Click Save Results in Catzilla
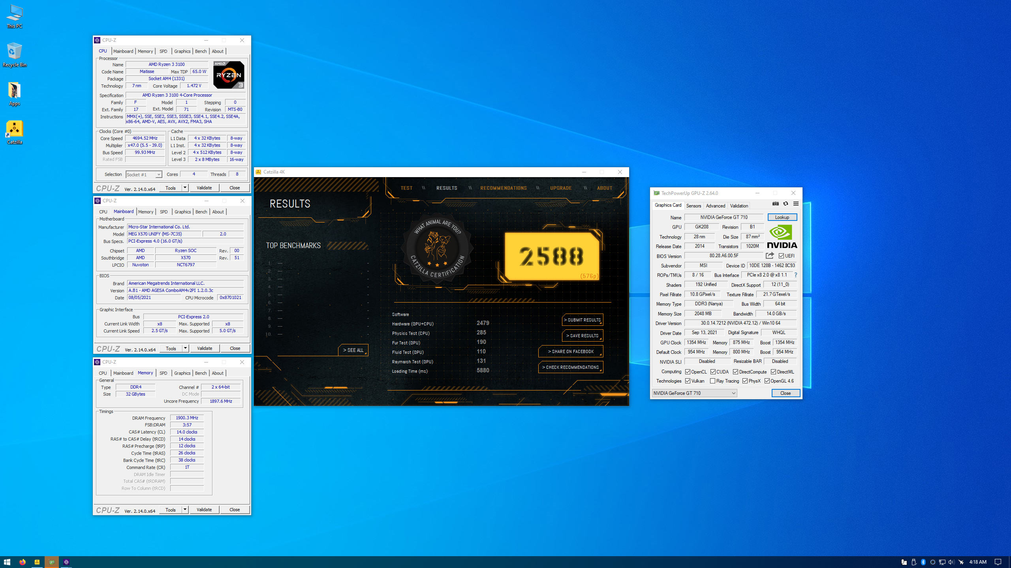The width and height of the screenshot is (1011, 568). click(x=583, y=336)
